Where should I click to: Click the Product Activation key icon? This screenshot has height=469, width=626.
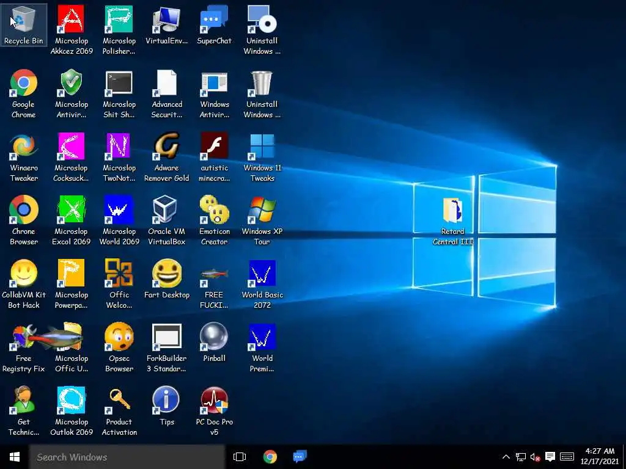coord(119,410)
